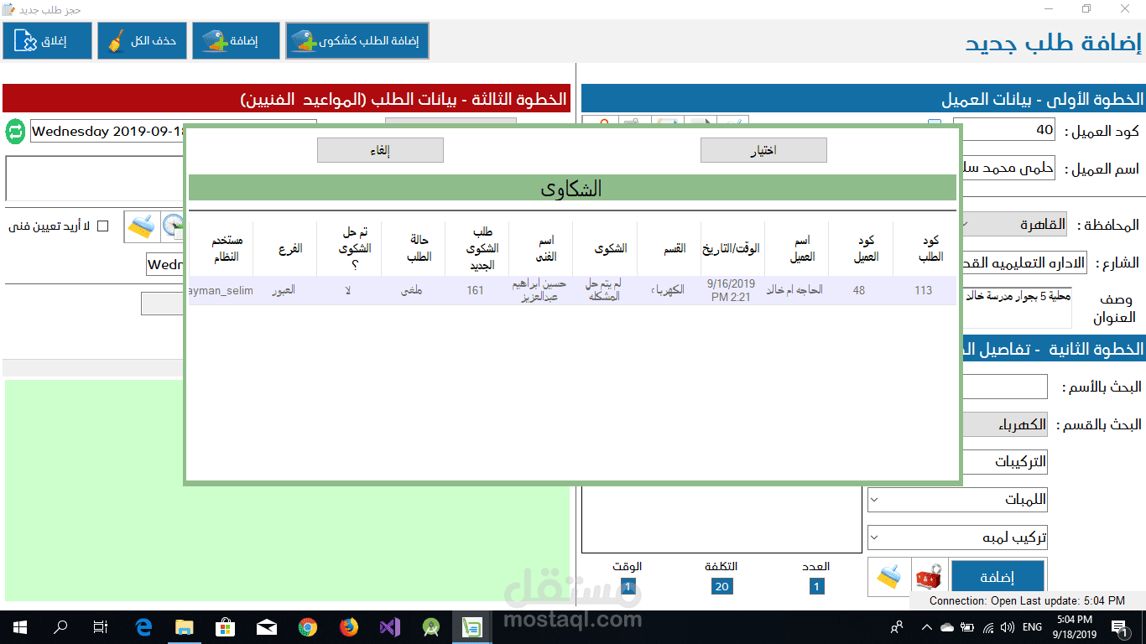
Task: Click the التكلفة value 20
Action: tap(721, 586)
